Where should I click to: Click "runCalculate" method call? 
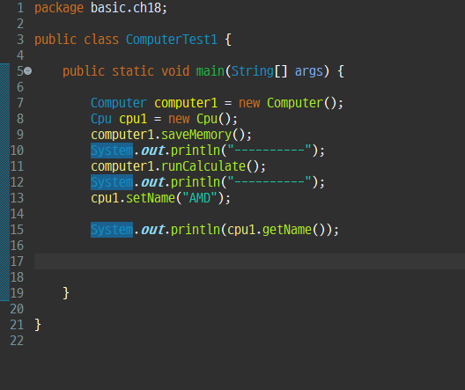click(203, 166)
